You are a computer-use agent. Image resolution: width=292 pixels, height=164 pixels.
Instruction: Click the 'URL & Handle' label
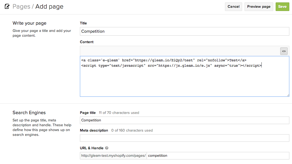point(92,148)
